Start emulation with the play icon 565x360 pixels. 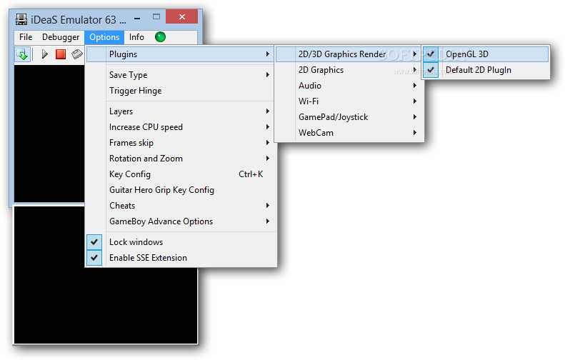(x=45, y=54)
